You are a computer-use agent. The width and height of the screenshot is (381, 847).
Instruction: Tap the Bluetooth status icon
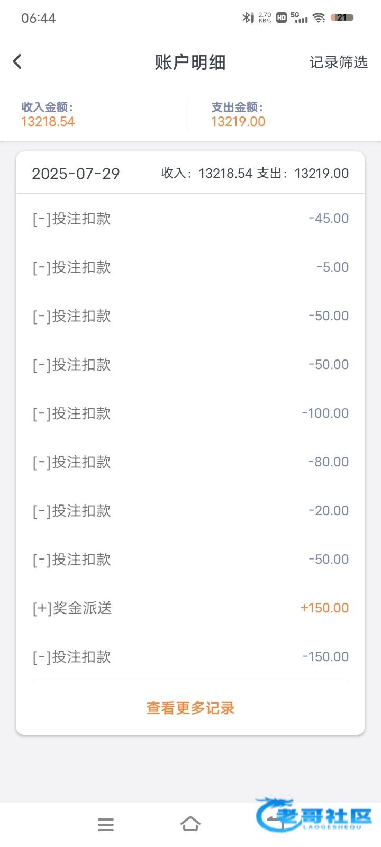pos(247,17)
